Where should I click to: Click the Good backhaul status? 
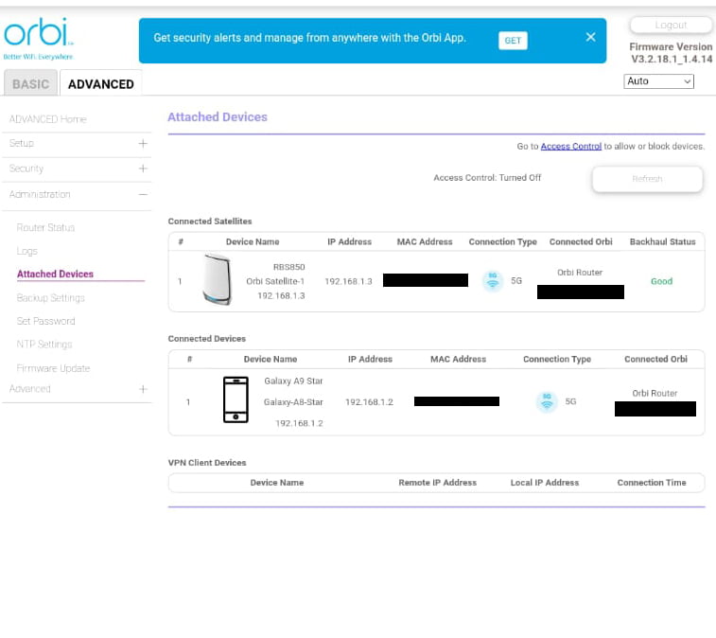tap(662, 281)
